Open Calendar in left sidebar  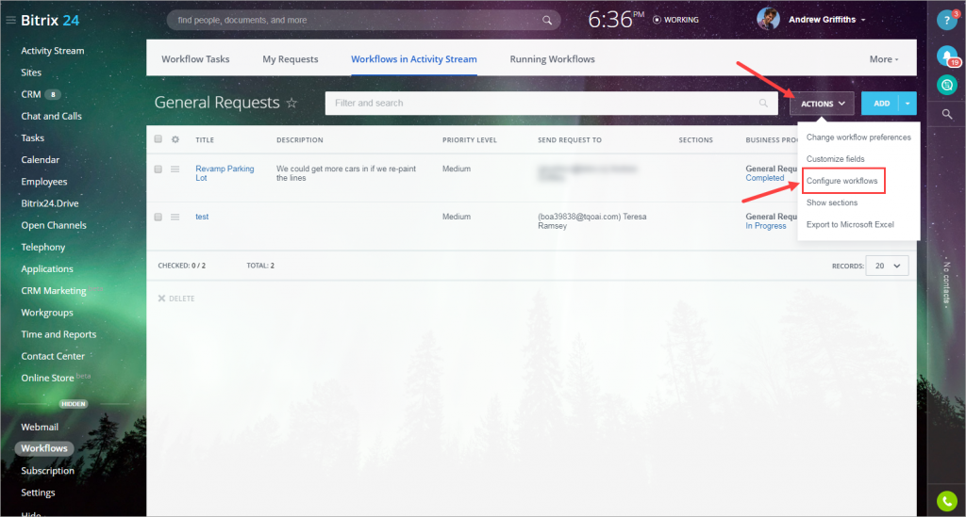[x=40, y=160]
